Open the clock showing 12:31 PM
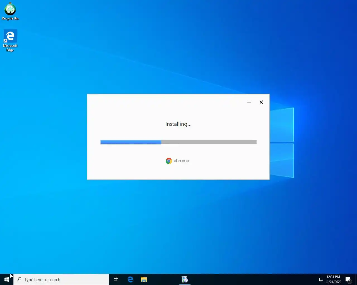 point(333,279)
